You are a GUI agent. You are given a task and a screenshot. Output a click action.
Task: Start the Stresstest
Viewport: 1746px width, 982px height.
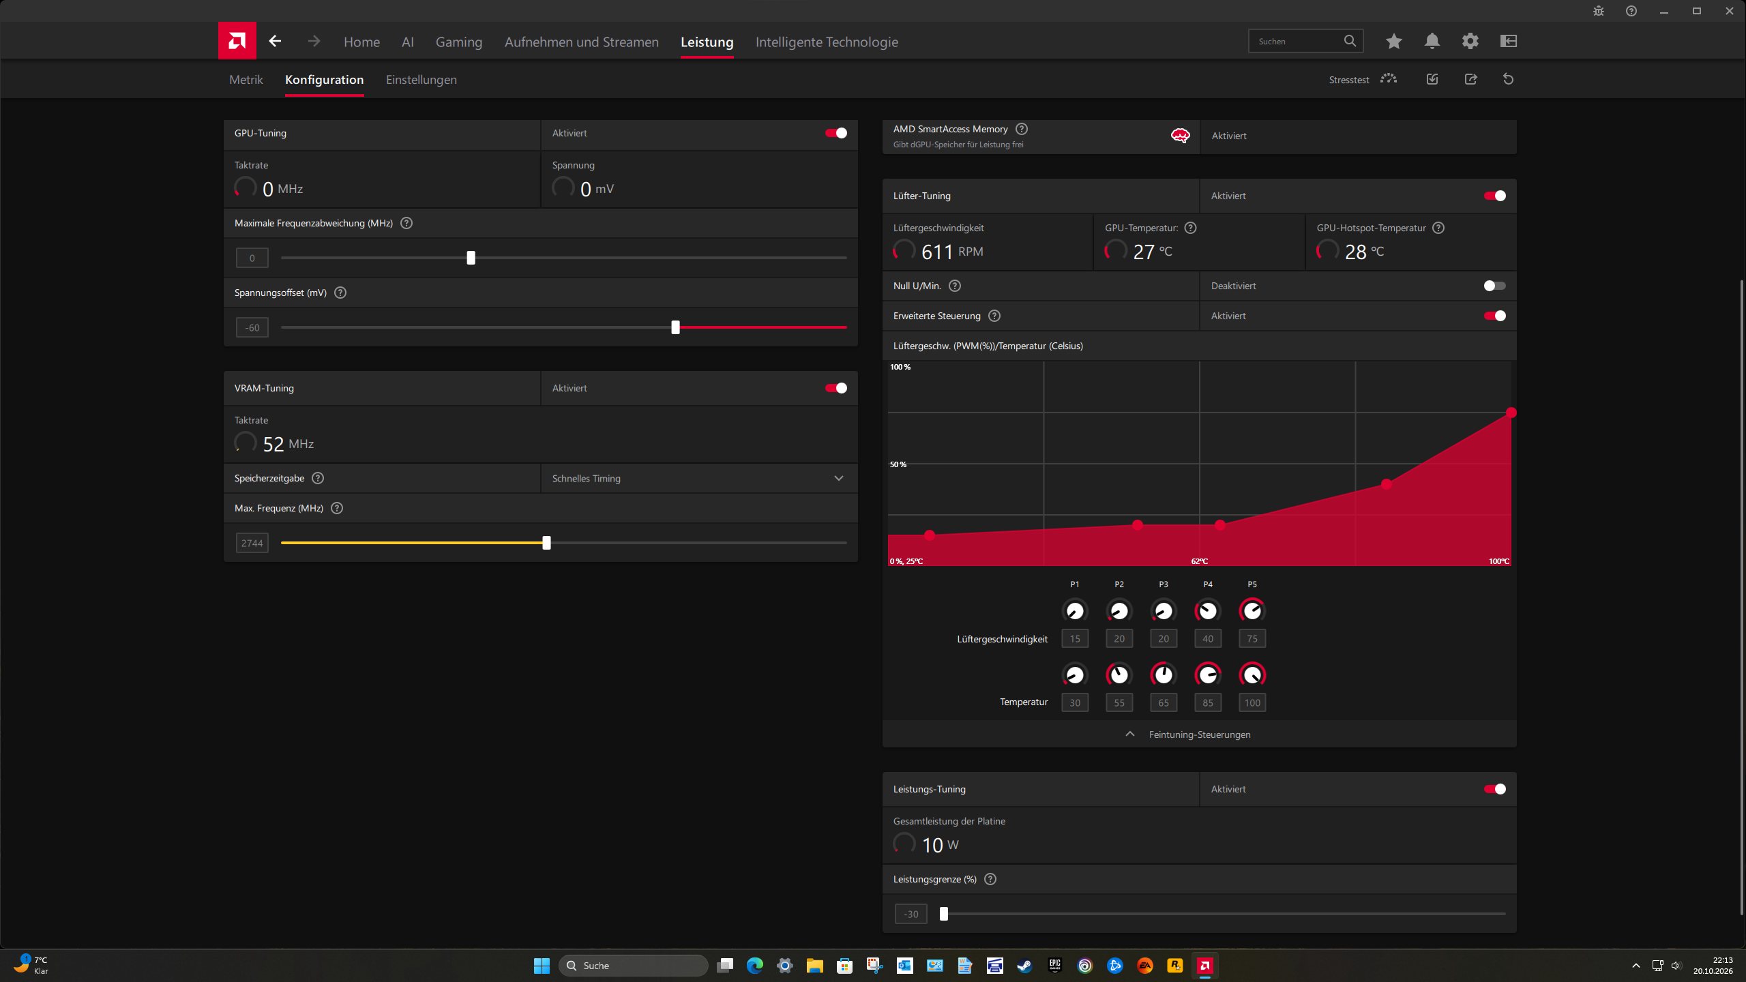click(1363, 79)
